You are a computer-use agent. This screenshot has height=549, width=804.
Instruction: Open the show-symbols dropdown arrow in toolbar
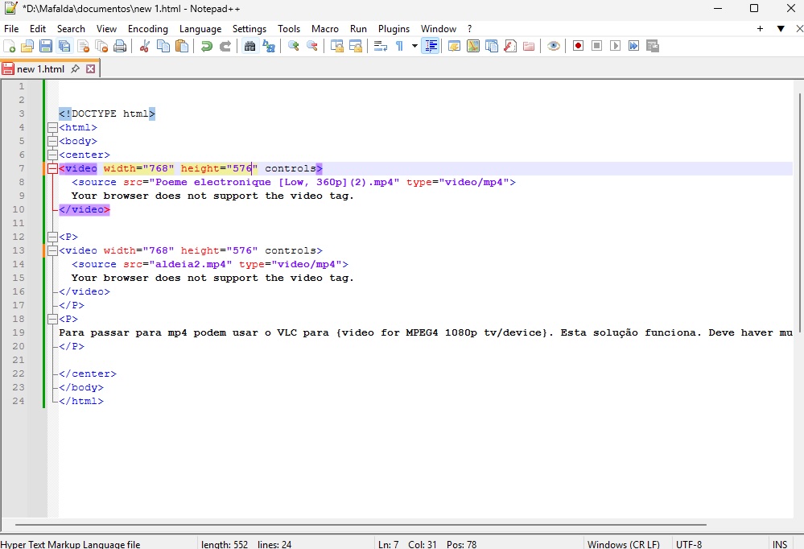414,46
